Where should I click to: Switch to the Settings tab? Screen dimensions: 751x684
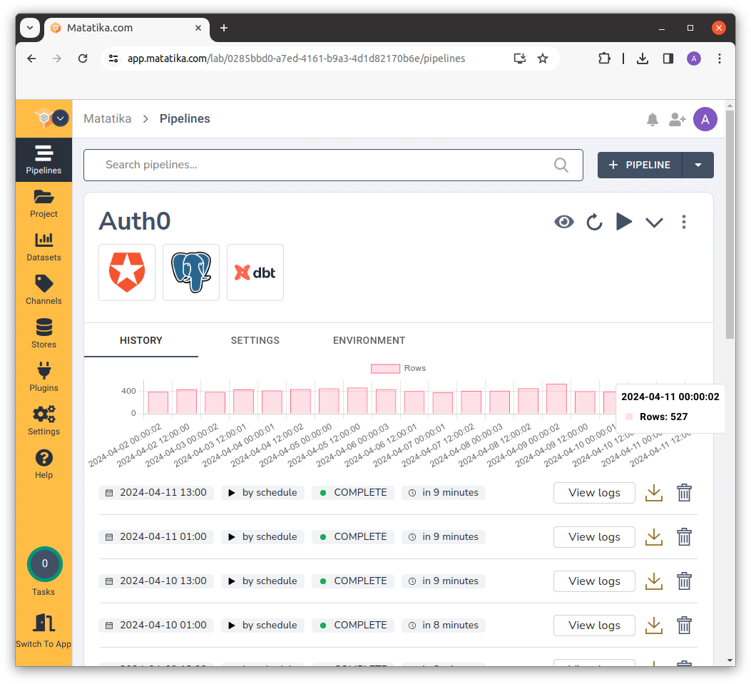click(x=255, y=340)
